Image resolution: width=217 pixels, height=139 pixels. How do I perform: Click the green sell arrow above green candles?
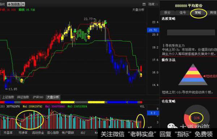[75, 31]
